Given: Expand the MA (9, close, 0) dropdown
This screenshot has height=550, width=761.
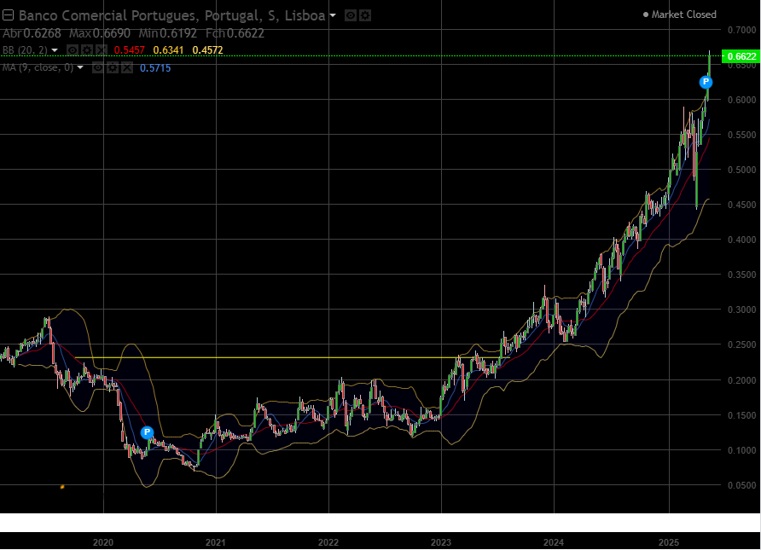Looking at the screenshot, I should tap(80, 67).
